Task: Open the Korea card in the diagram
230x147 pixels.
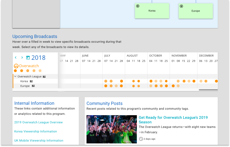Action: pos(152,11)
